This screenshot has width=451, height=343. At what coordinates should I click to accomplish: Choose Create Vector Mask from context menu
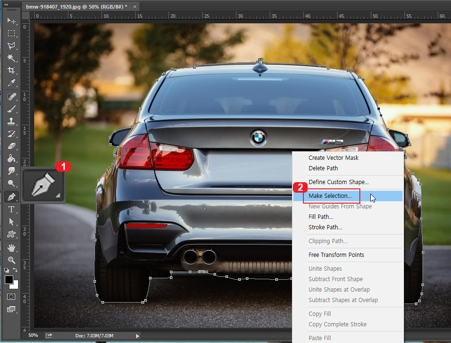pos(348,157)
